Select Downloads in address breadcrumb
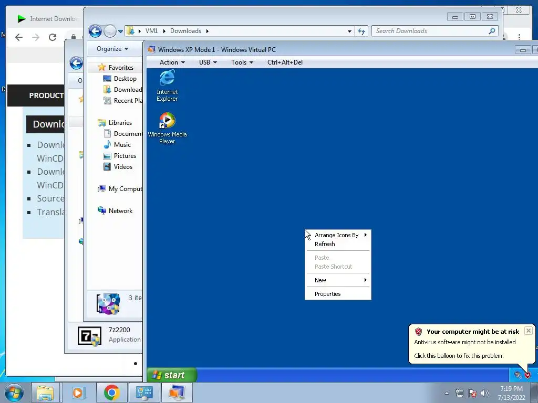This screenshot has width=538, height=403. point(185,31)
